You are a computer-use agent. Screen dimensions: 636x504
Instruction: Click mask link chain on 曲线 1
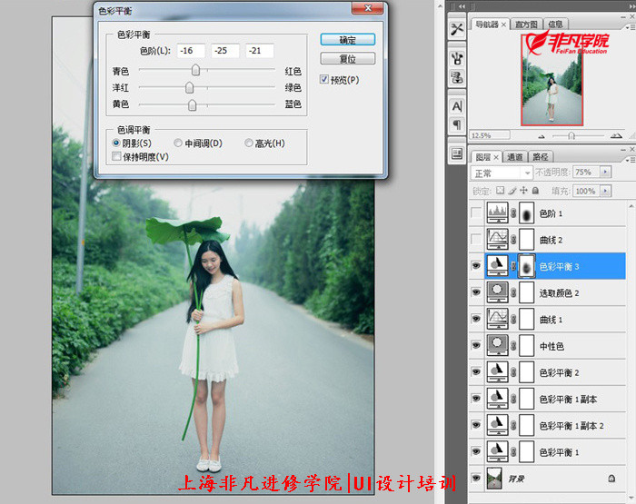point(513,320)
